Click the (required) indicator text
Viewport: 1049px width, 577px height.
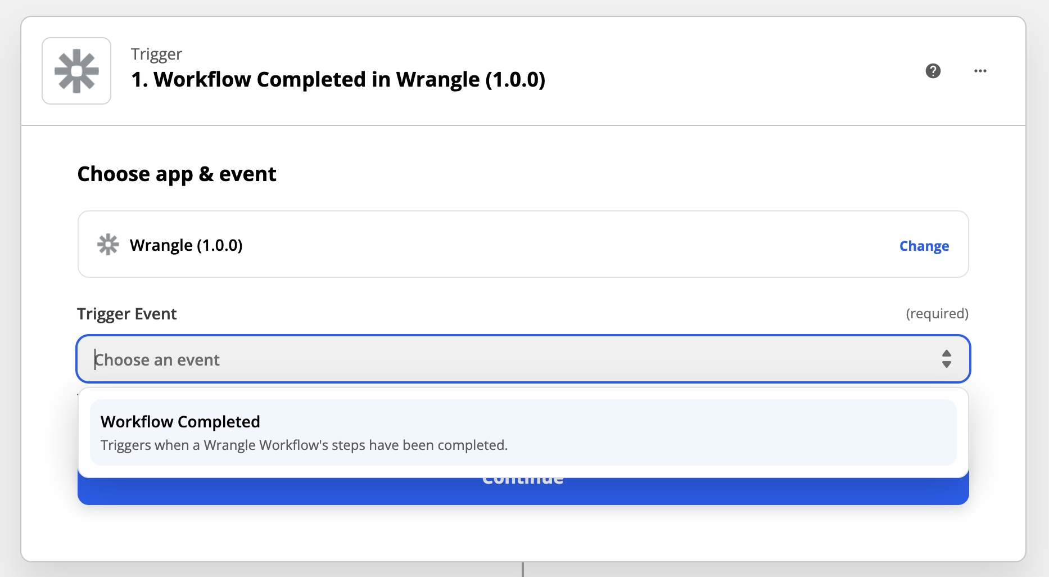[x=937, y=313]
